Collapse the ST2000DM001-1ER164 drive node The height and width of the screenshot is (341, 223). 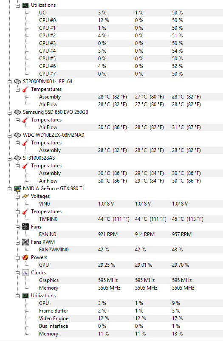(x=10, y=82)
